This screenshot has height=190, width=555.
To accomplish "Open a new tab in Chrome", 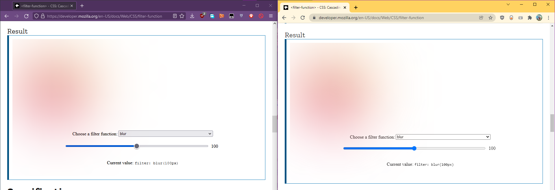I will [x=356, y=8].
